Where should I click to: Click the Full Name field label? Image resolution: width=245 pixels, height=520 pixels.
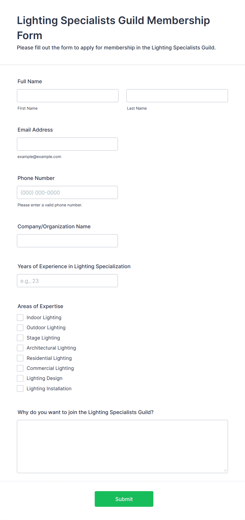tap(30, 81)
